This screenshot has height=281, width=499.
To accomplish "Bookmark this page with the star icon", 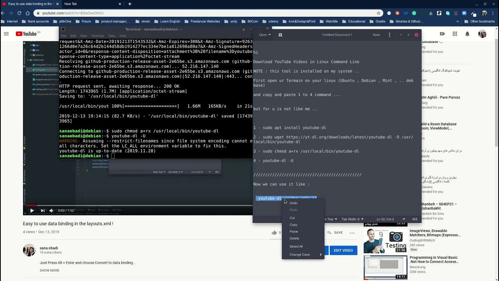I will tap(378, 13).
